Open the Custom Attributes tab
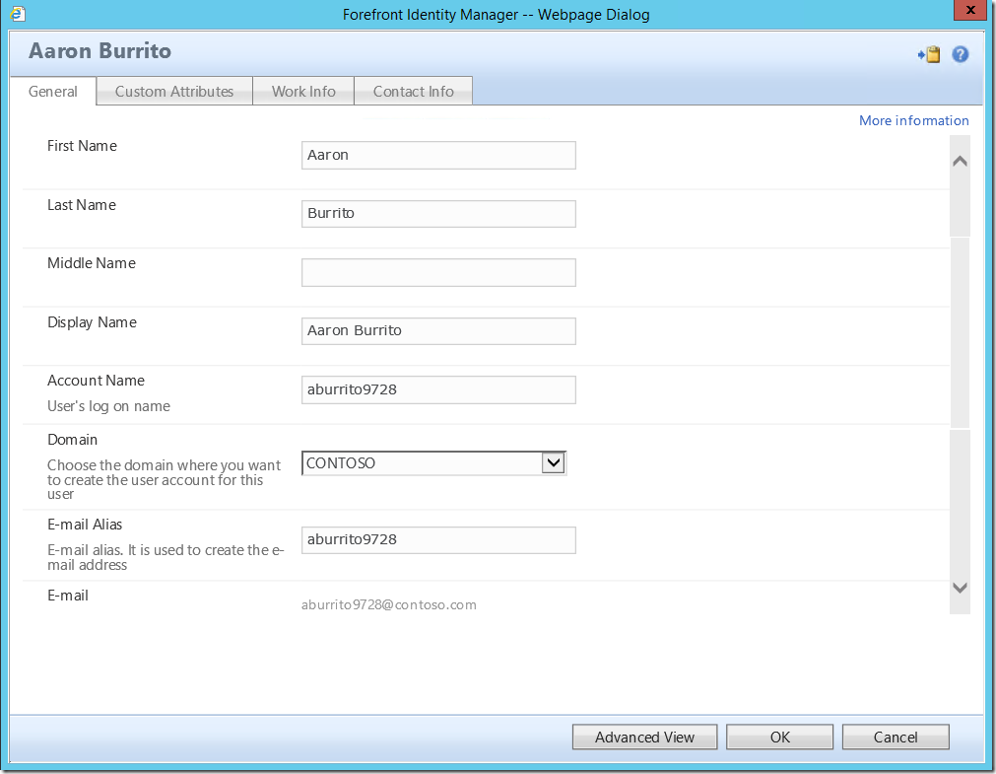 click(174, 92)
